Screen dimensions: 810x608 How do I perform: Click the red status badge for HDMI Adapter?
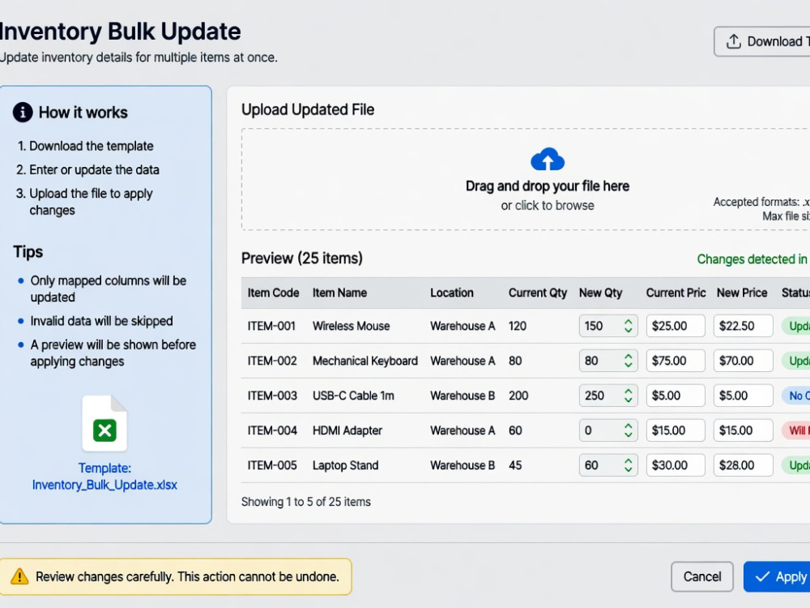[x=795, y=430]
